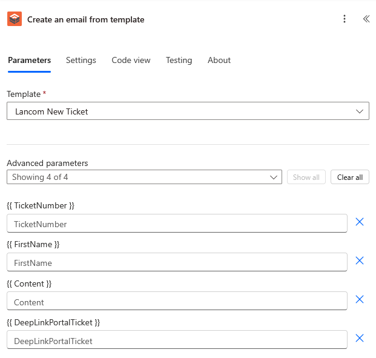Focus the FirstName input field

(177, 262)
